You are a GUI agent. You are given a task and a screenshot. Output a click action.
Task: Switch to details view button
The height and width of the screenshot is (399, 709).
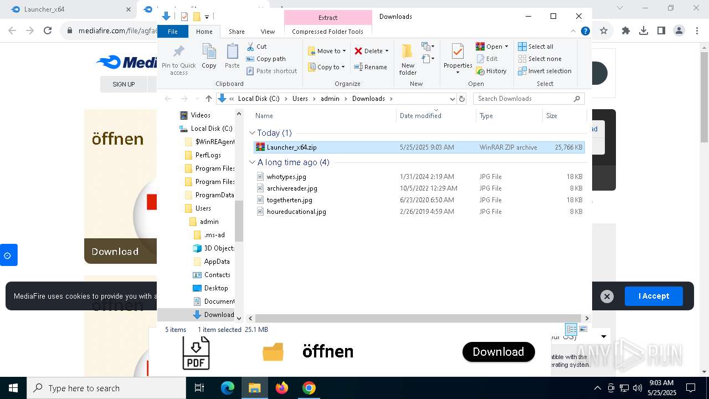pos(571,329)
